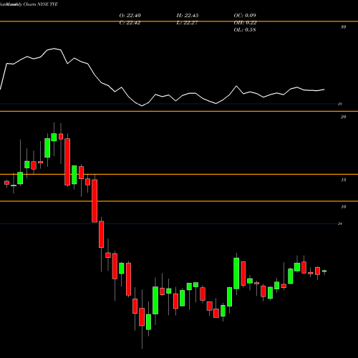The height and width of the screenshot is (358, 358).
Task: Click the axis label 30
Action: [x=343, y=27]
